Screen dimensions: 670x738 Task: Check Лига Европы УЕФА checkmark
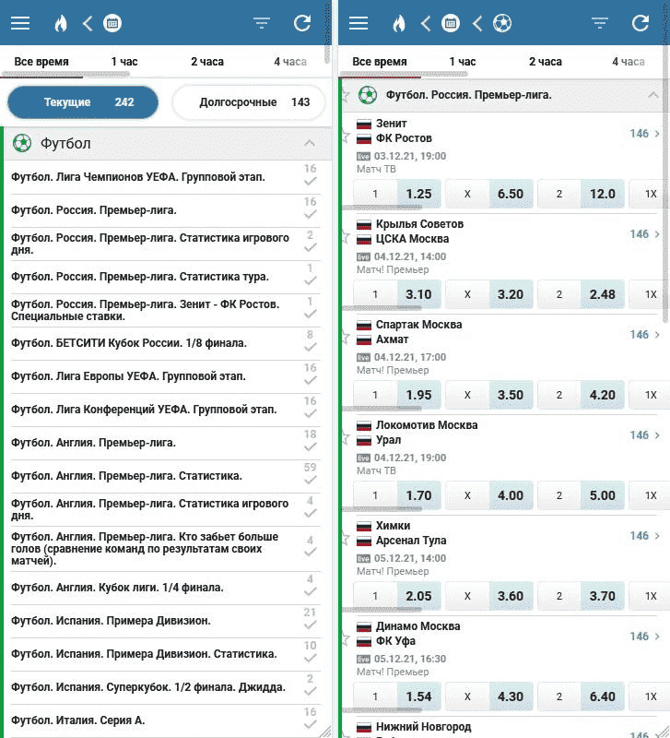coord(311,380)
